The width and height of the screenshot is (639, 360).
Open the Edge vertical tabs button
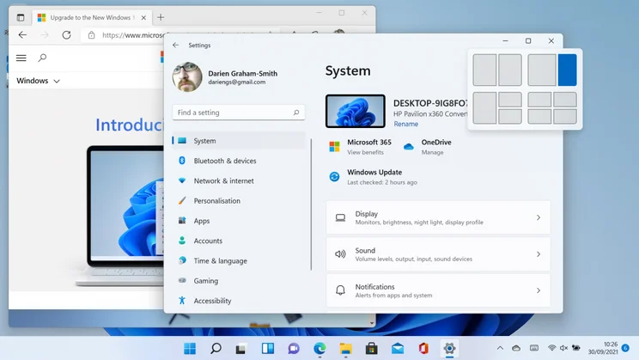click(21, 17)
